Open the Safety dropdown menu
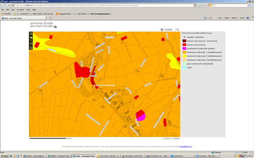This screenshot has width=254, height=158. point(235,18)
